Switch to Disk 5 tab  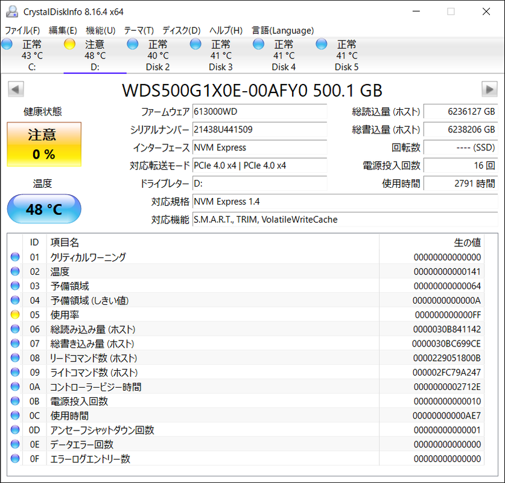pos(346,55)
